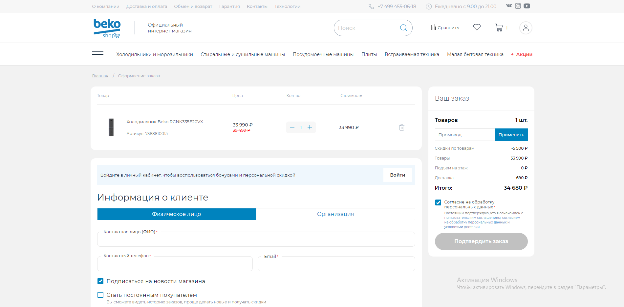The width and height of the screenshot is (624, 307).
Task: Open the условиями доставки link
Action: click(x=462, y=227)
